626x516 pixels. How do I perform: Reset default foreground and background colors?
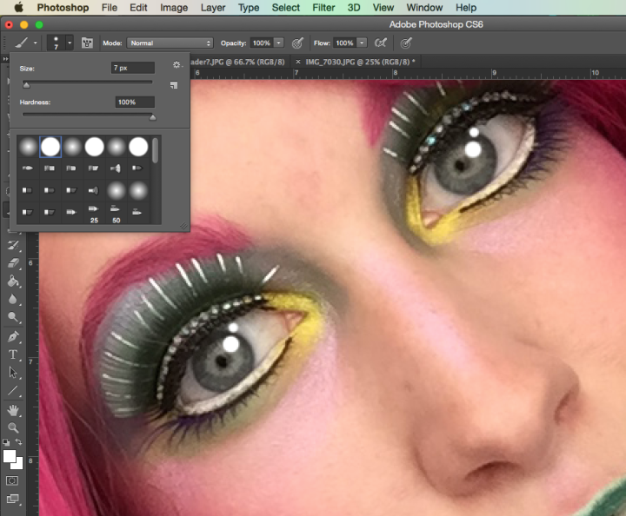pos(6,442)
